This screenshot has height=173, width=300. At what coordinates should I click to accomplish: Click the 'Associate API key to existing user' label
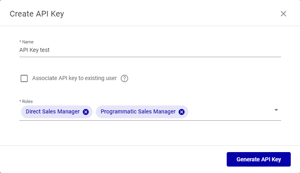coord(74,78)
